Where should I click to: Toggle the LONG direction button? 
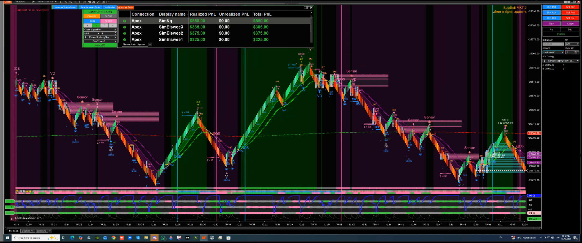click(92, 21)
